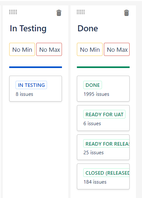Select the CLOSED (RELEASED) status card

coord(103,176)
